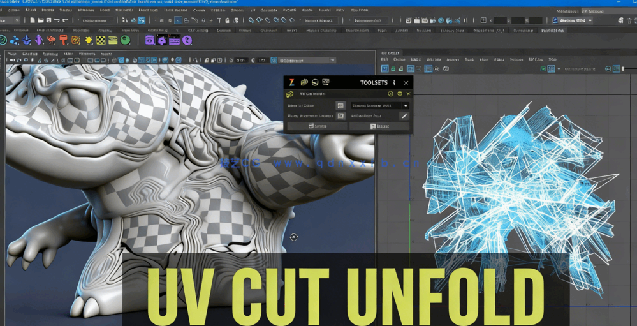The width and height of the screenshot is (637, 326).
Task: Click the blue scattered dots shelf icon
Action: point(15,40)
